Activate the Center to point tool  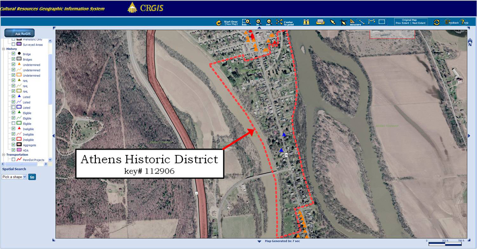pyautogui.click(x=280, y=21)
